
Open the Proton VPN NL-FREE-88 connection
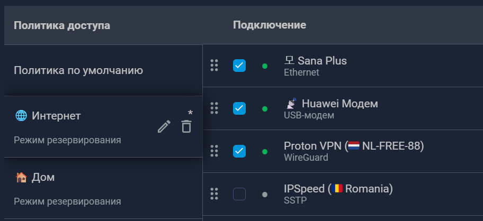[x=354, y=151]
